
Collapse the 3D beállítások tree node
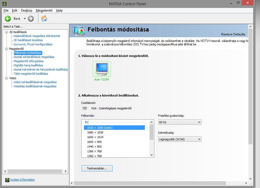pos(7,32)
